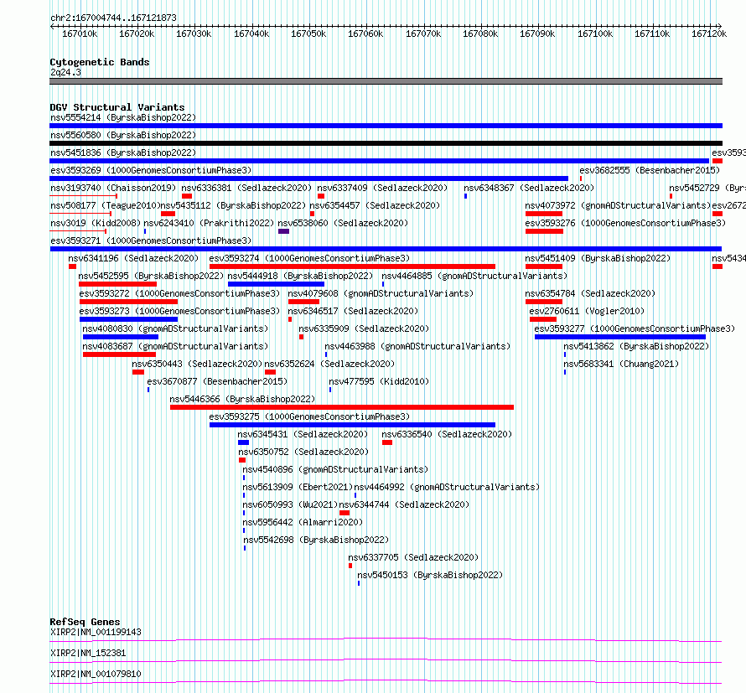
Task: Click the nsv6335909 (Sedlazeck2020) label
Action: [364, 328]
